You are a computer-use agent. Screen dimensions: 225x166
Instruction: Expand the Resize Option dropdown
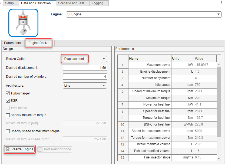[x=85, y=59]
